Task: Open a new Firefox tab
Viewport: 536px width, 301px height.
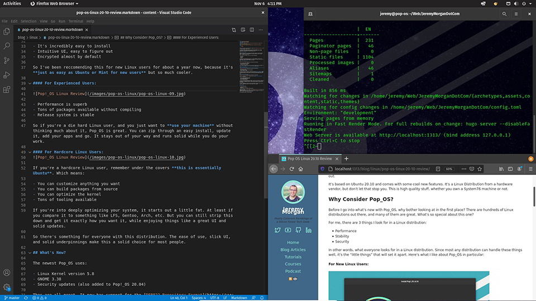Action: click(346, 159)
